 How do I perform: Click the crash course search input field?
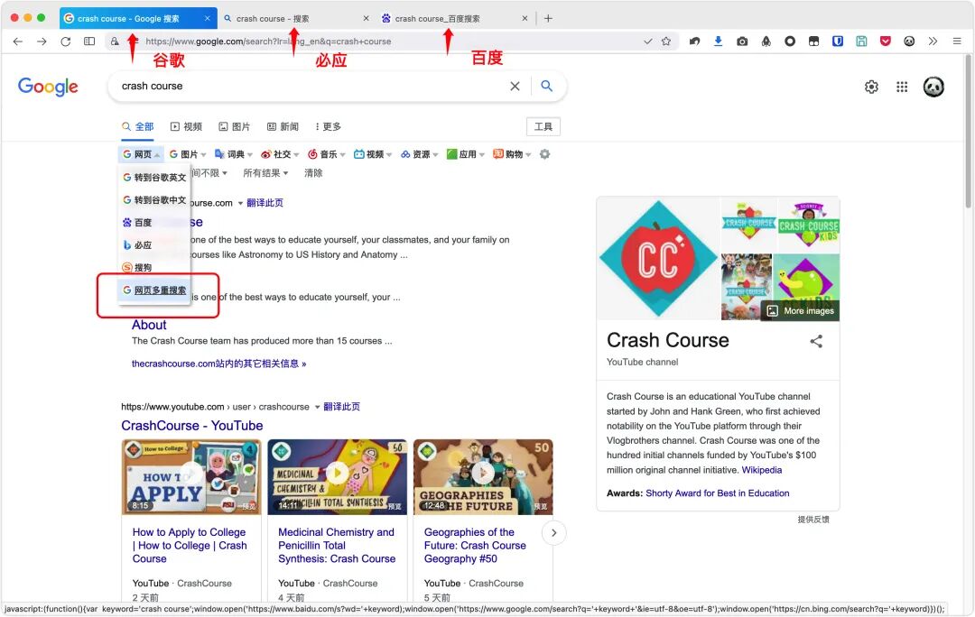[x=311, y=87]
